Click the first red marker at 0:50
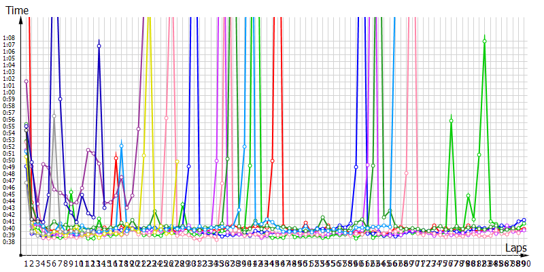Image resolution: width=544 pixels, height=272 pixels. point(116,158)
